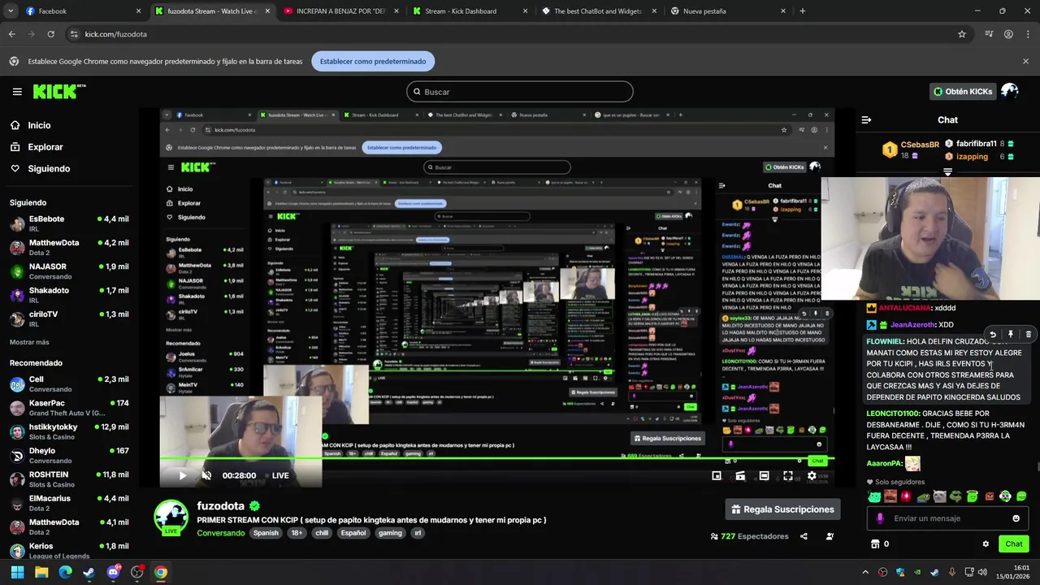Collapse the chat panel arrow icon
Viewport: 1040px width, 585px height.
coord(866,119)
